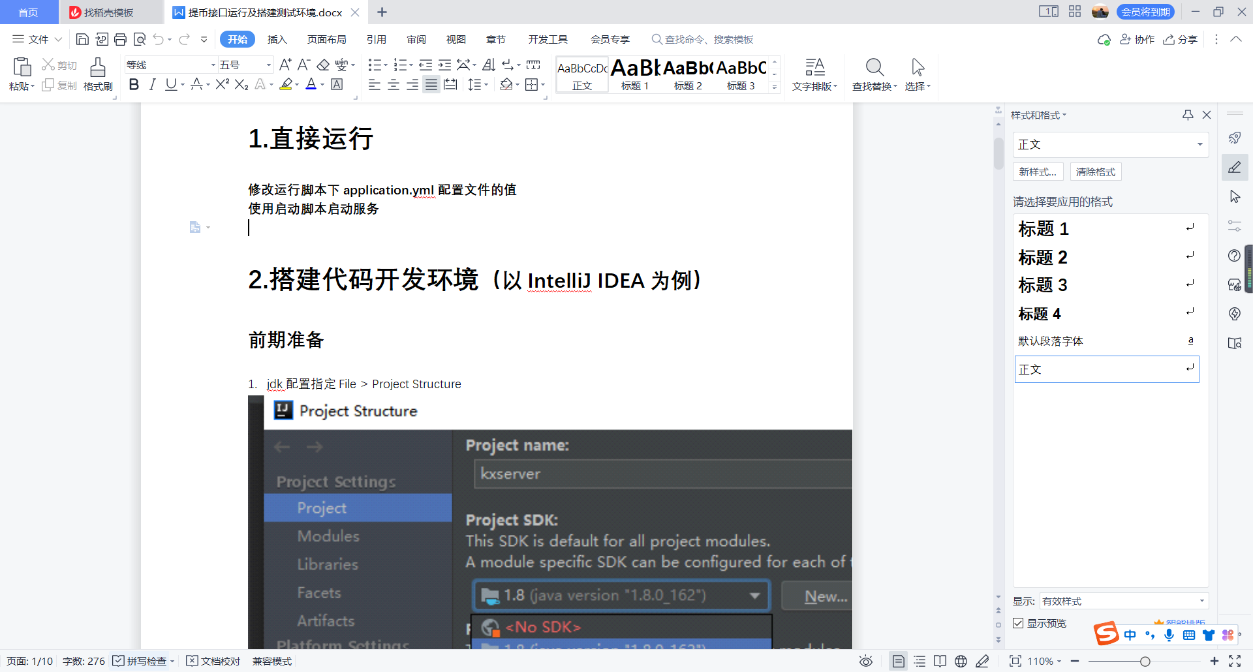Open the 章节 ribbon tab
Image resolution: width=1253 pixels, height=672 pixels.
(x=496, y=39)
